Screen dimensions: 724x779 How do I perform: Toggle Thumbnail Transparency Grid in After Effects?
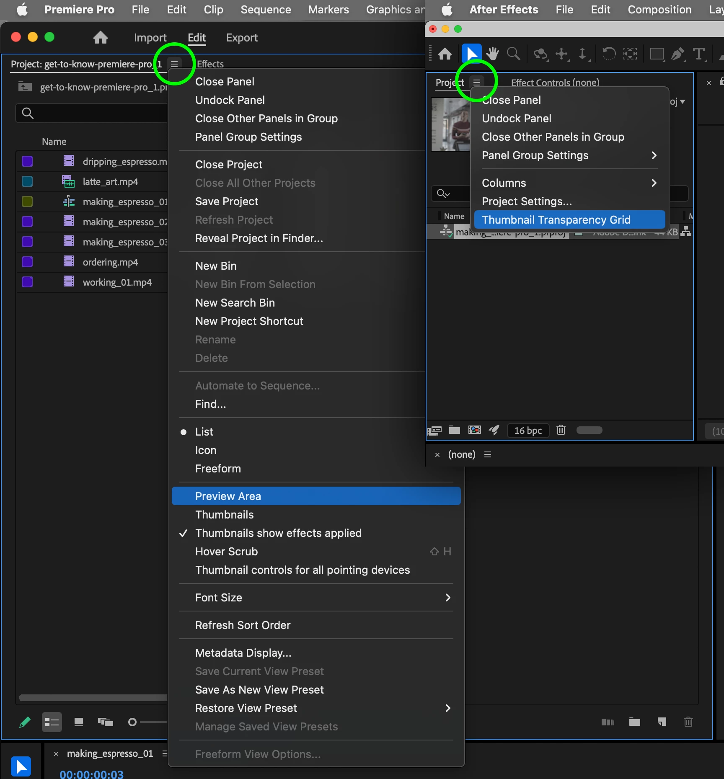[570, 220]
